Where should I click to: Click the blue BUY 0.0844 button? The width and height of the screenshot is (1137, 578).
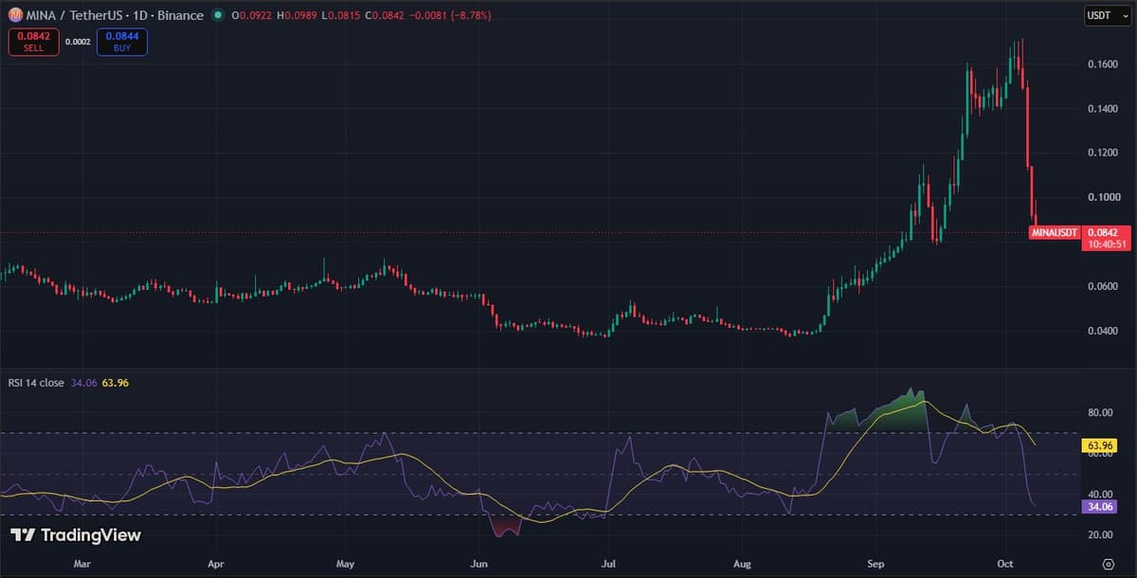tap(121, 42)
